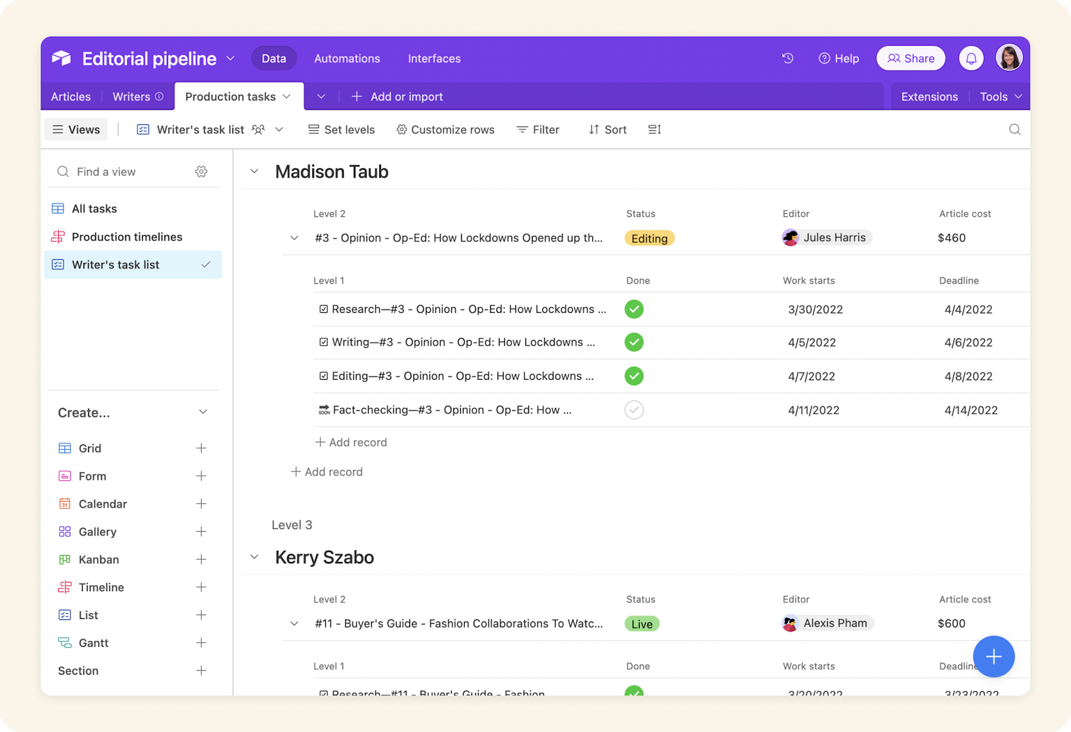Expand the Production tasks table menu

point(287,96)
